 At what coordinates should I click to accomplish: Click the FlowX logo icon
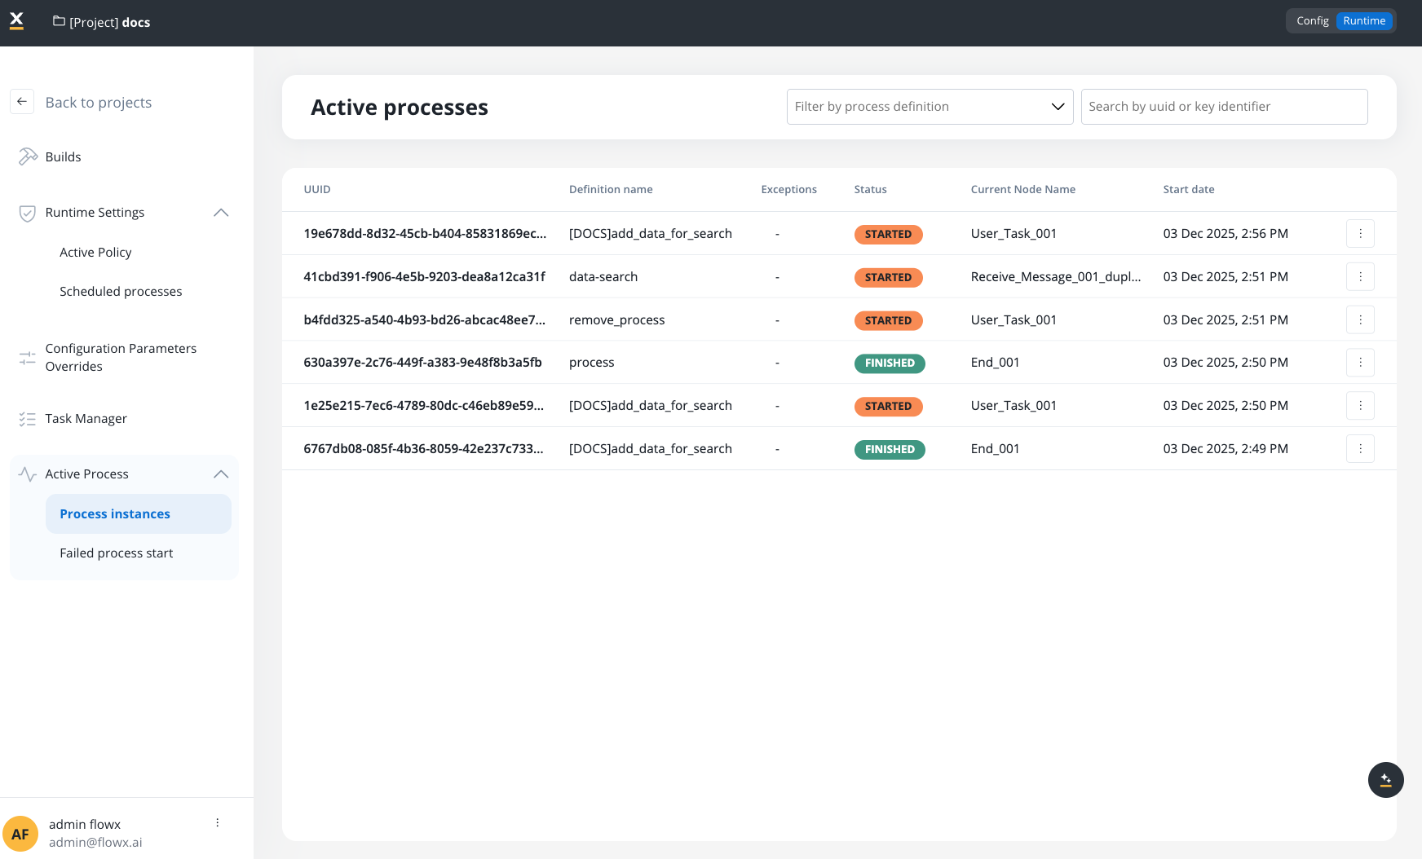[17, 21]
